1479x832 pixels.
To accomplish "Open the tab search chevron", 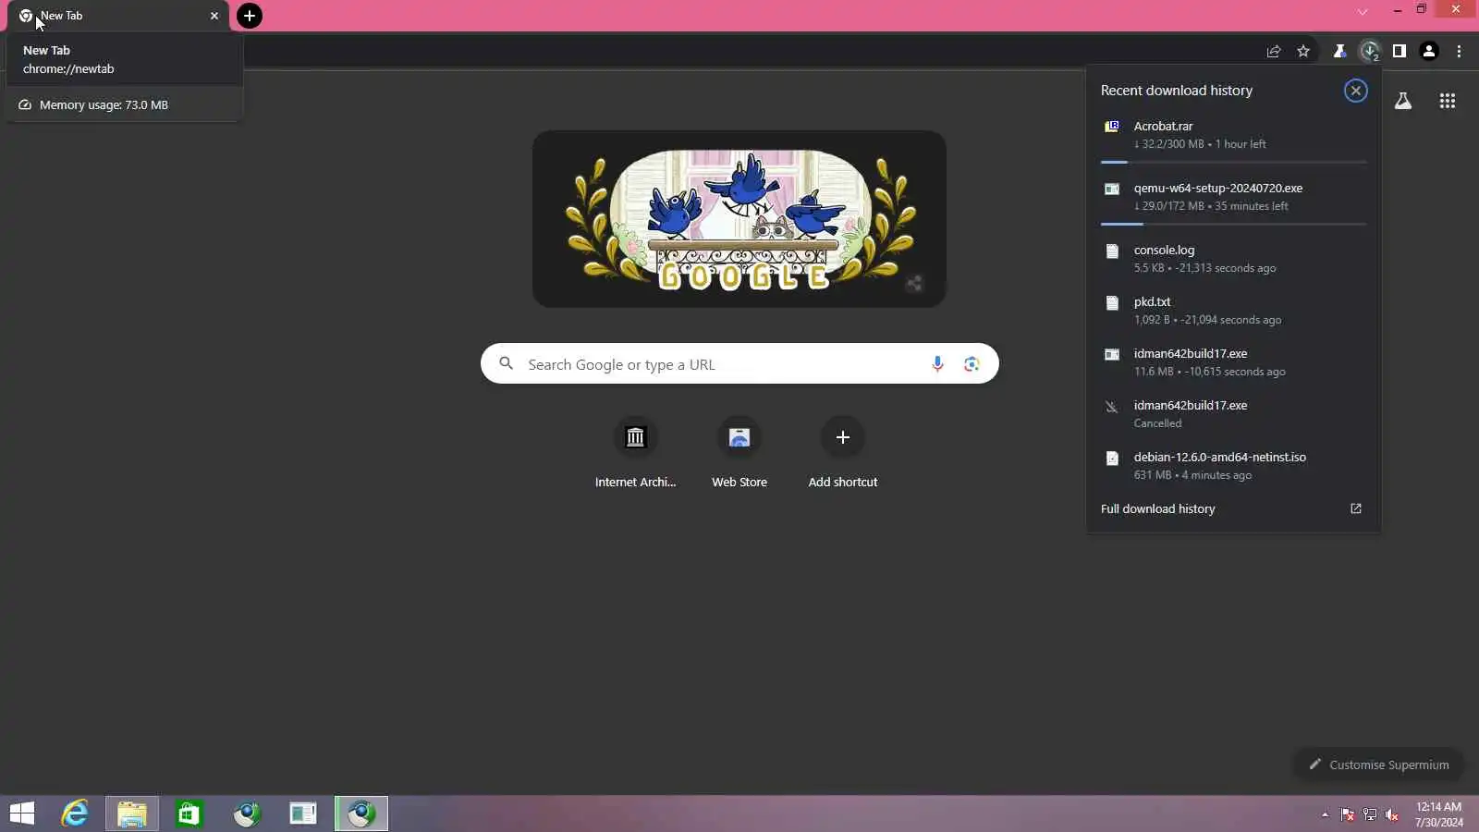I will click(1363, 12).
